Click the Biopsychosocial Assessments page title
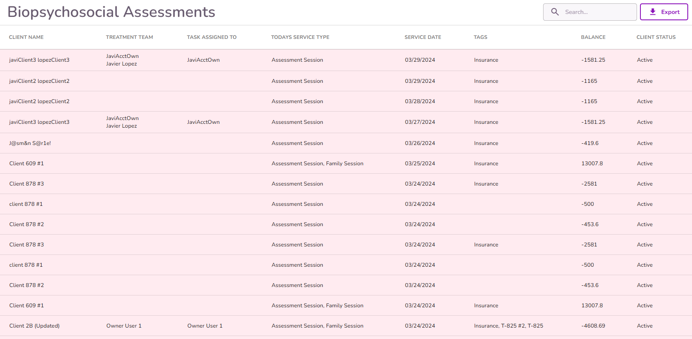The width and height of the screenshot is (692, 339). click(111, 12)
